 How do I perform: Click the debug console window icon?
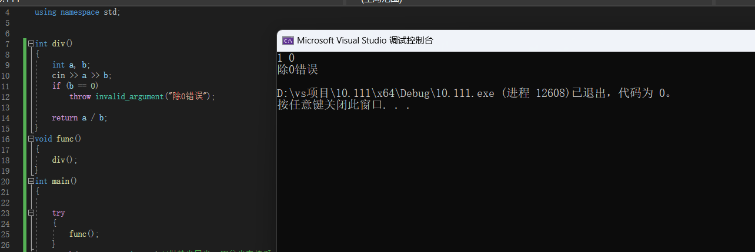click(x=288, y=41)
